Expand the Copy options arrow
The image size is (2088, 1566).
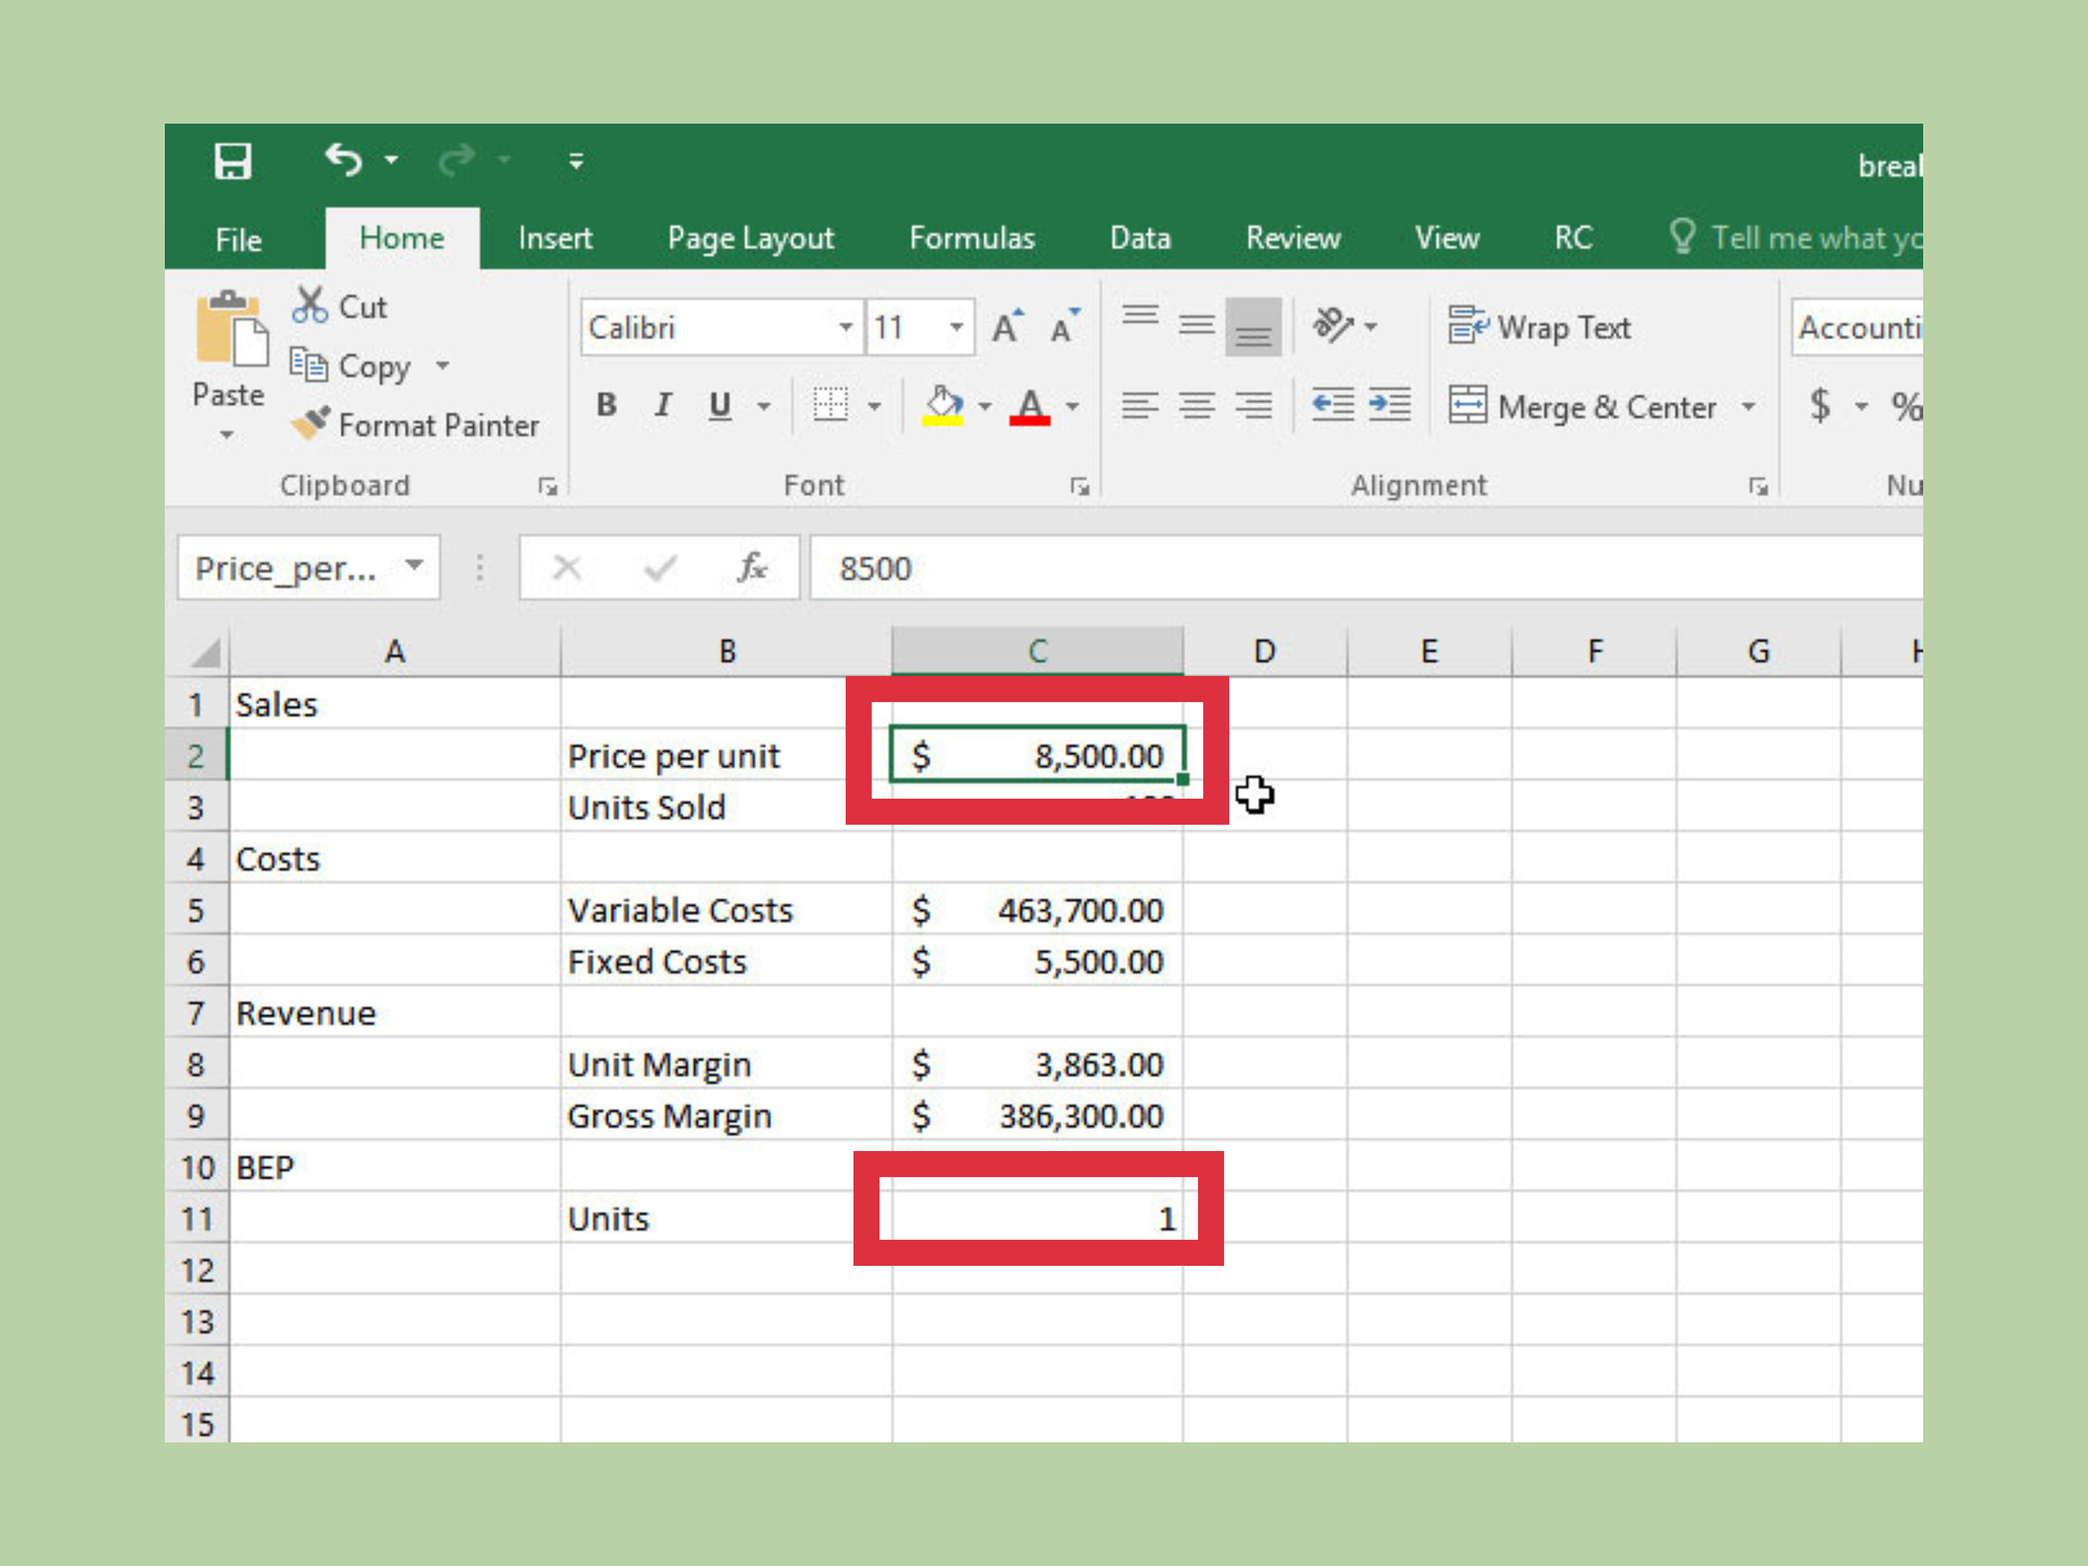(442, 365)
